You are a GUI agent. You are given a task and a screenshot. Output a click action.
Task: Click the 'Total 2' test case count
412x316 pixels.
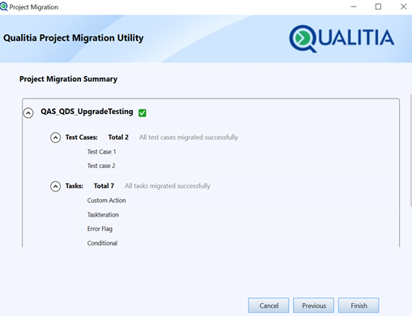(x=118, y=137)
